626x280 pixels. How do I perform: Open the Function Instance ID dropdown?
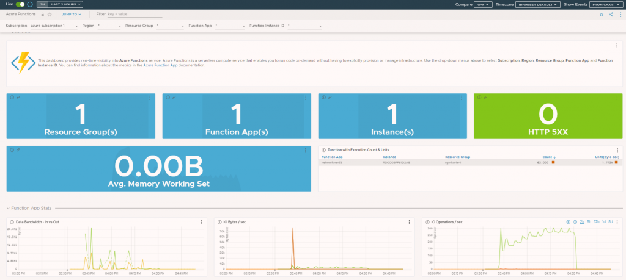(x=304, y=26)
